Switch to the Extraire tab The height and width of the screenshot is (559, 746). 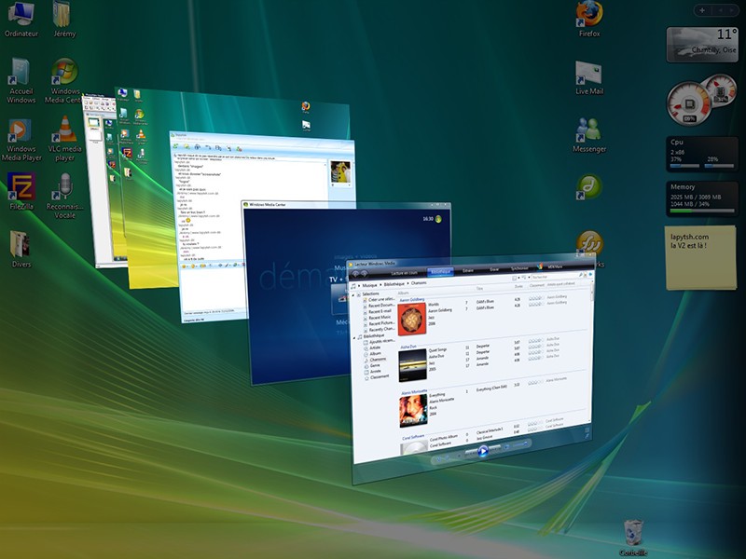coord(468,270)
